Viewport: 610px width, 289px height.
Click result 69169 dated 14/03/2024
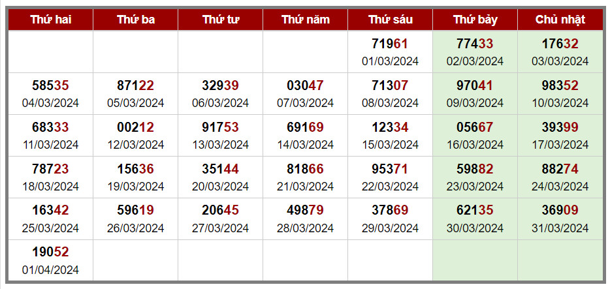click(x=306, y=136)
